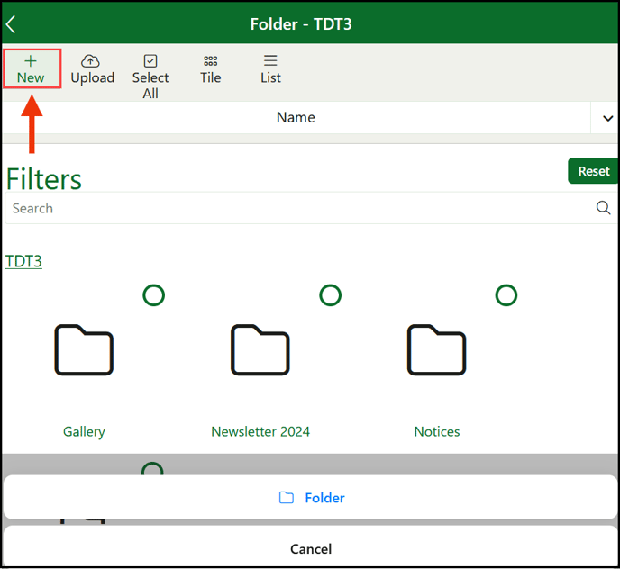This screenshot has height=569, width=620.
Task: Cancel the New action sheet
Action: pos(311,548)
